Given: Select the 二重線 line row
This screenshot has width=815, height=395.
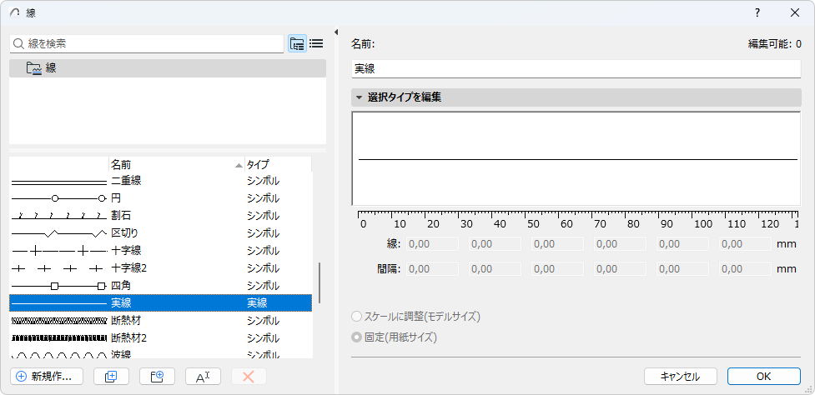Looking at the screenshot, I should (161, 181).
